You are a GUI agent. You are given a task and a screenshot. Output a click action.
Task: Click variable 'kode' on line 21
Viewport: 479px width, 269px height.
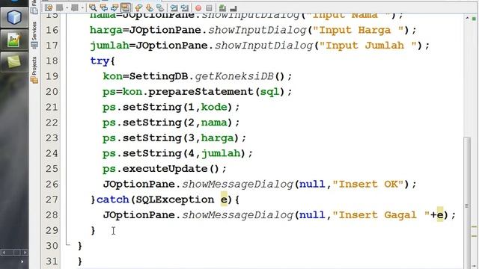coord(214,107)
